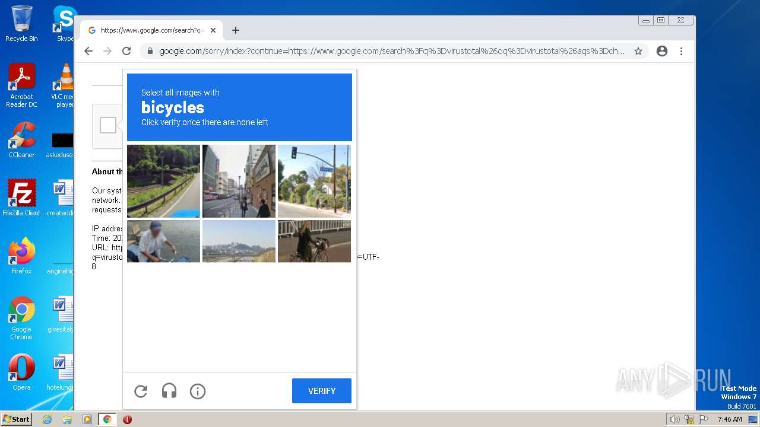The height and width of the screenshot is (427, 760).
Task: Switch to the google.com search tab
Action: click(x=151, y=30)
